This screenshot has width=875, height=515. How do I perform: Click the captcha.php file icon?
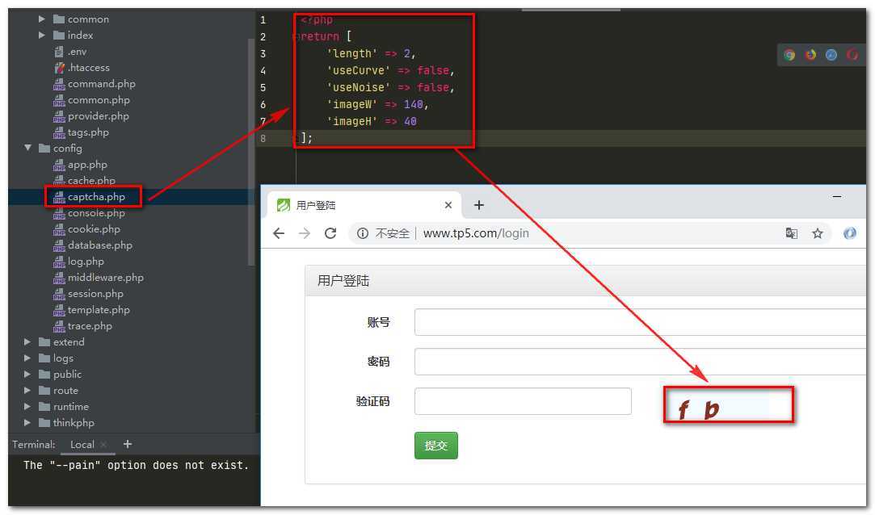coord(59,197)
